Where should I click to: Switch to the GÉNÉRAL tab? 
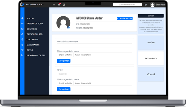click(x=151, y=43)
